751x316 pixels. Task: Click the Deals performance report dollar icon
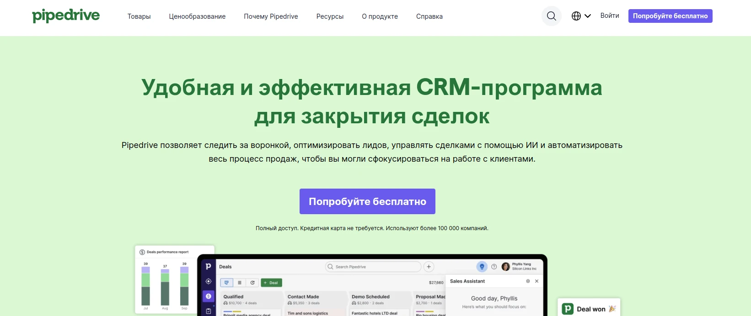tap(142, 252)
